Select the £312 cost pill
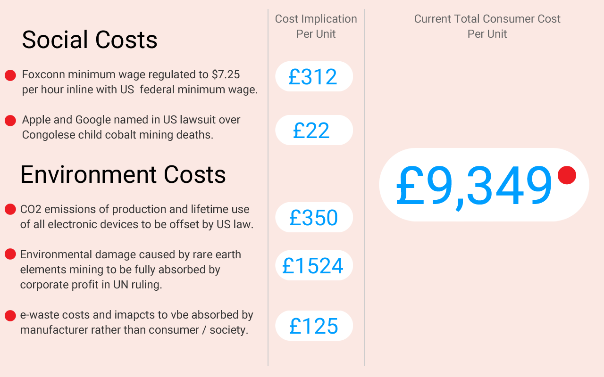 [314, 77]
